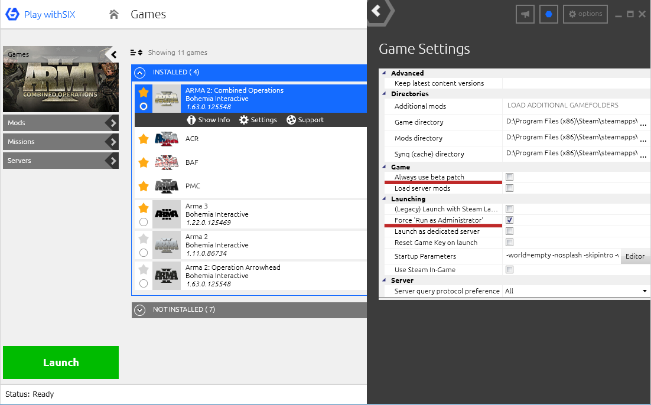
Task: Click the ACR game thumbnail
Action: pyautogui.click(x=167, y=139)
